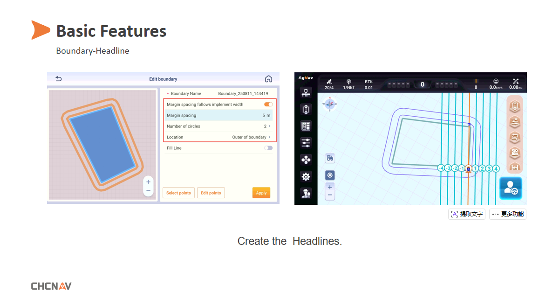Open the adjustment sliders panel in sidebar

tap(306, 143)
